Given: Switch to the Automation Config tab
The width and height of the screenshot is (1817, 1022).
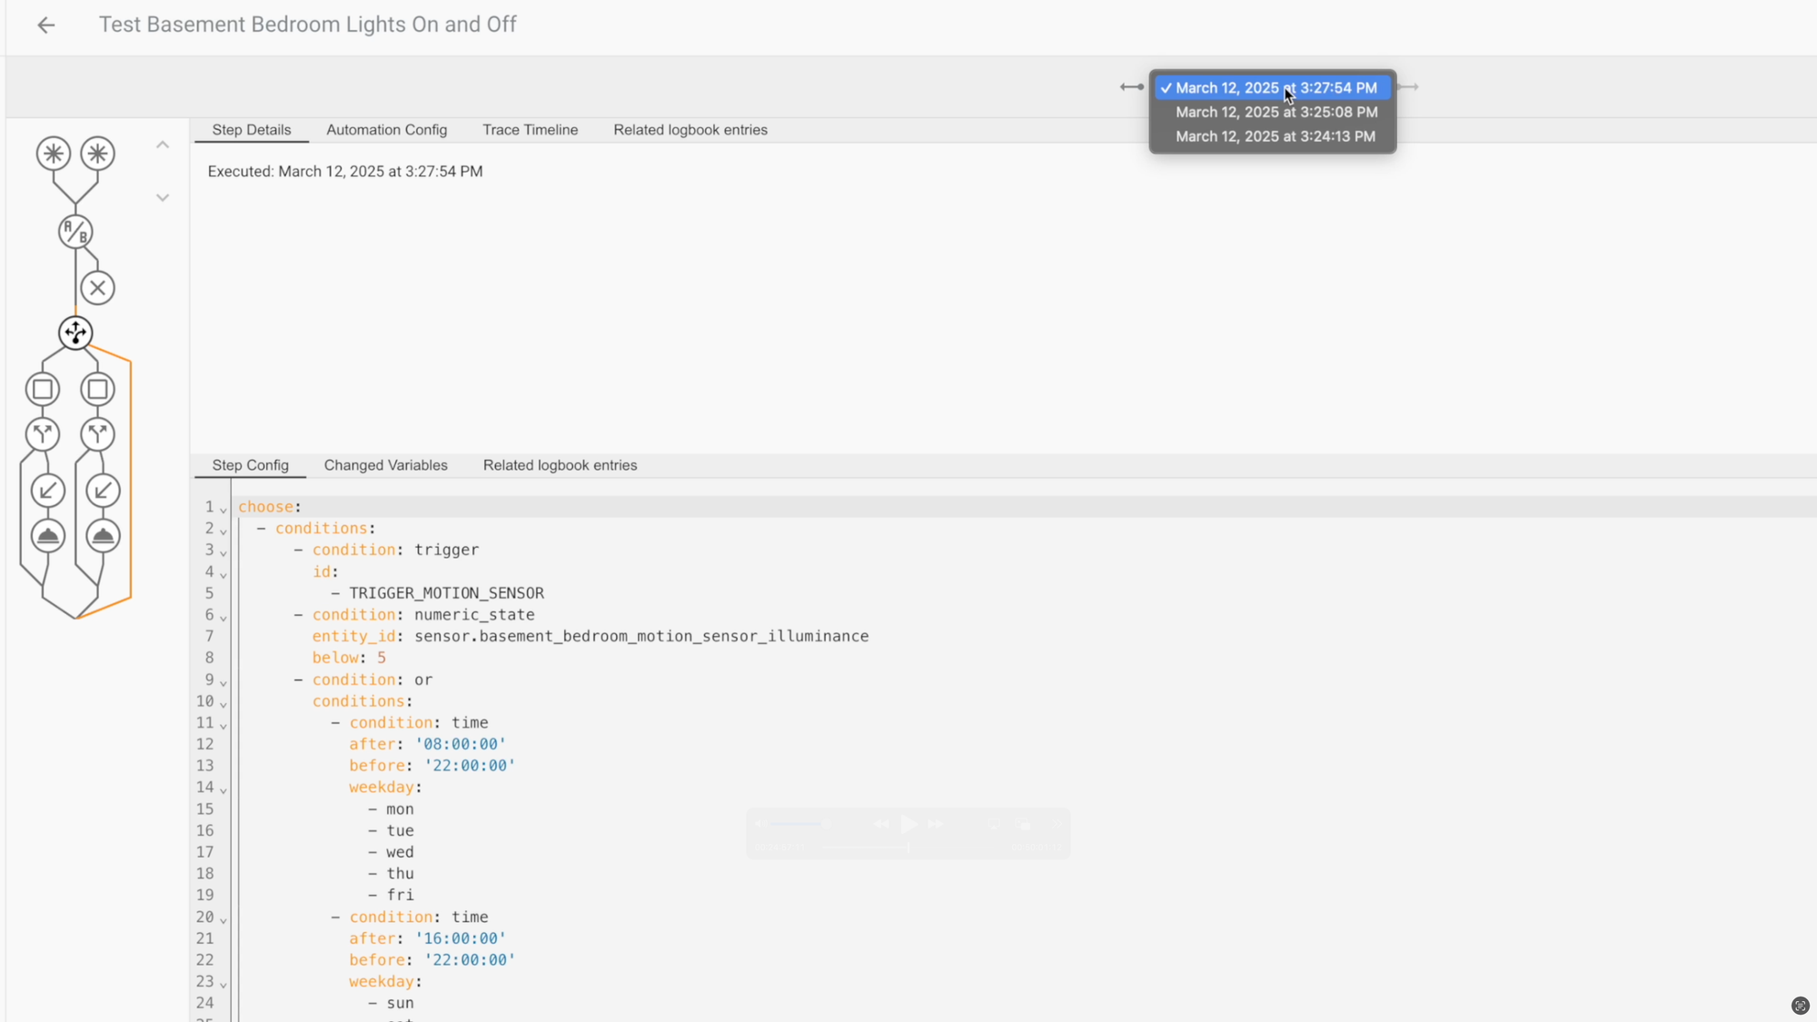Looking at the screenshot, I should tap(387, 130).
